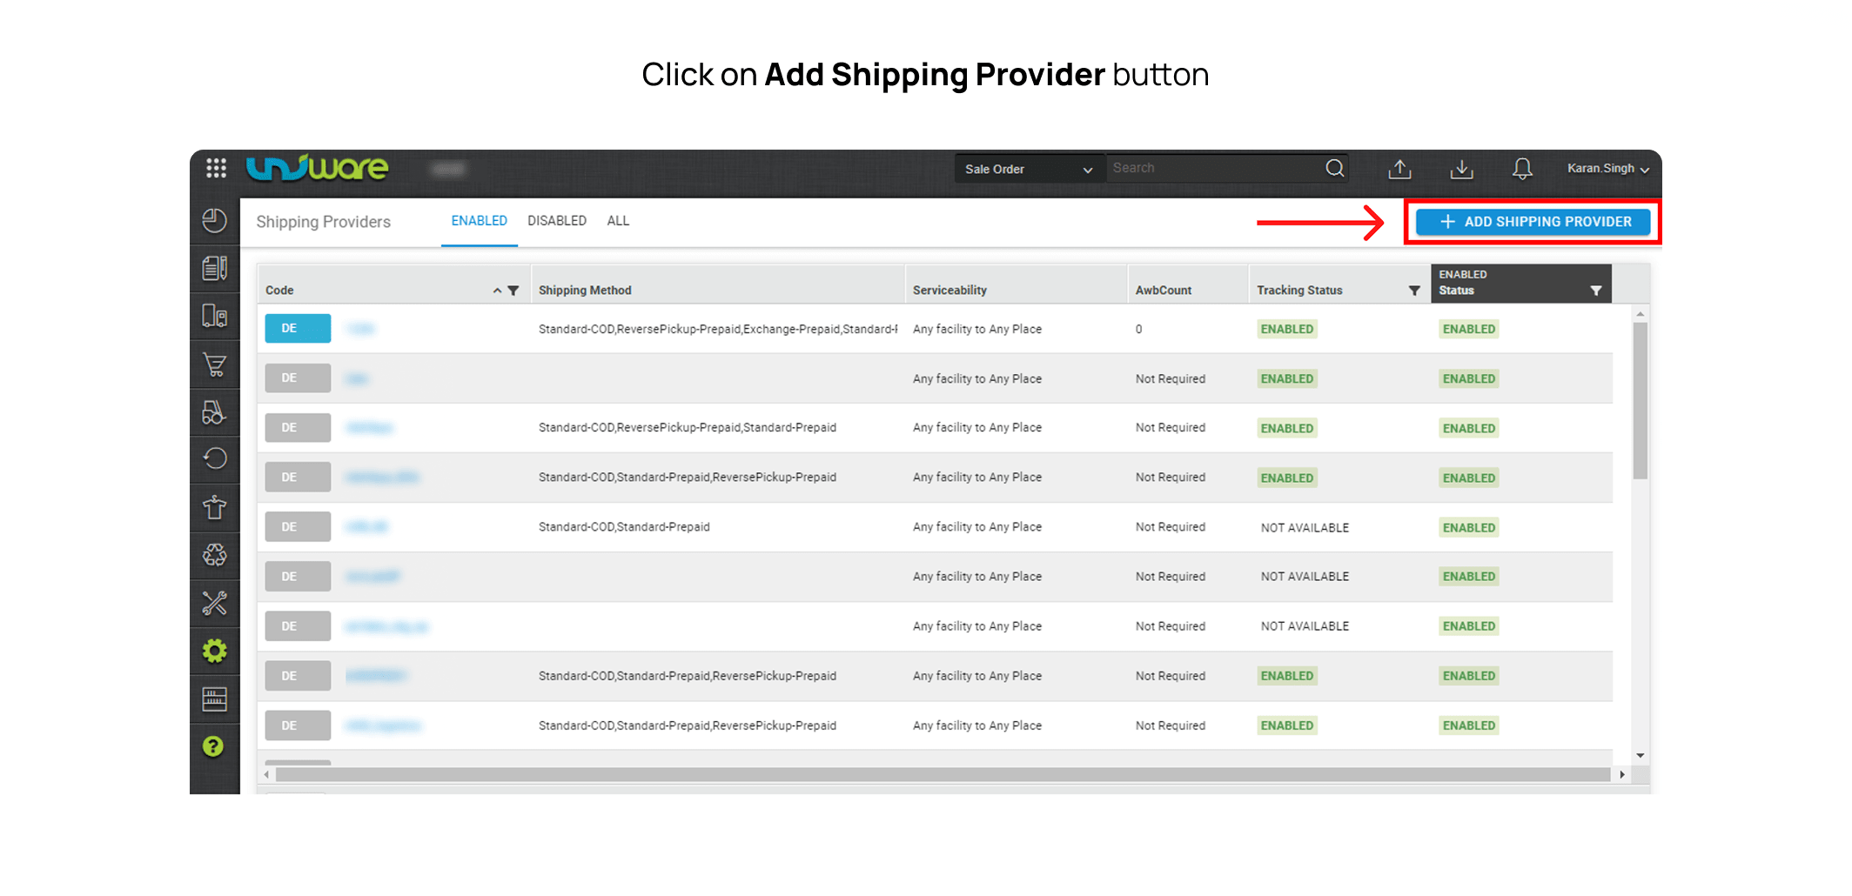Click the green settings gear icon
Screen dimensions: 1852x896
[x=215, y=651]
